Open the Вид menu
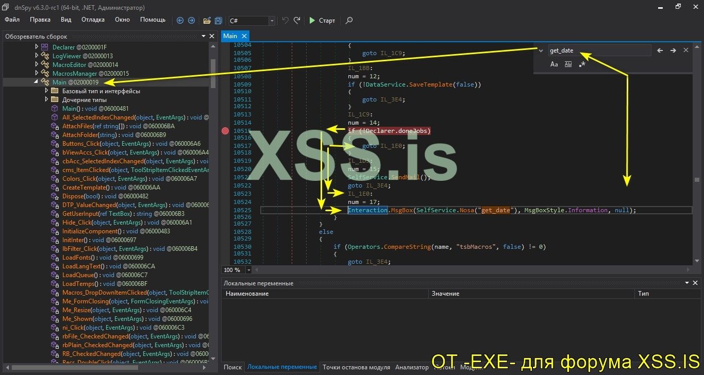Viewport: 704px width, 375px height. pyautogui.click(x=66, y=20)
